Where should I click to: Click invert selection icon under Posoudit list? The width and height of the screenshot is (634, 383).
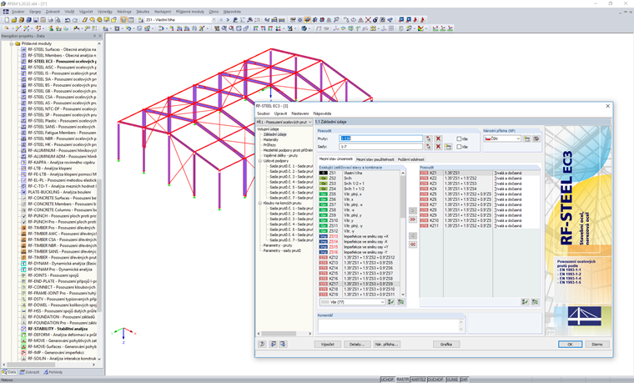[x=535, y=302]
